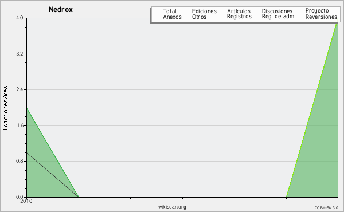Click the 4.0 y-axis value
Viewport: 344px width, 212px height.
coord(19,18)
